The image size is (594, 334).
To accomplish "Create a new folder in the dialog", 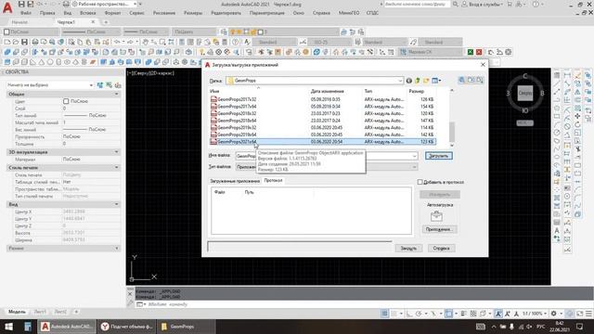I will [x=426, y=81].
